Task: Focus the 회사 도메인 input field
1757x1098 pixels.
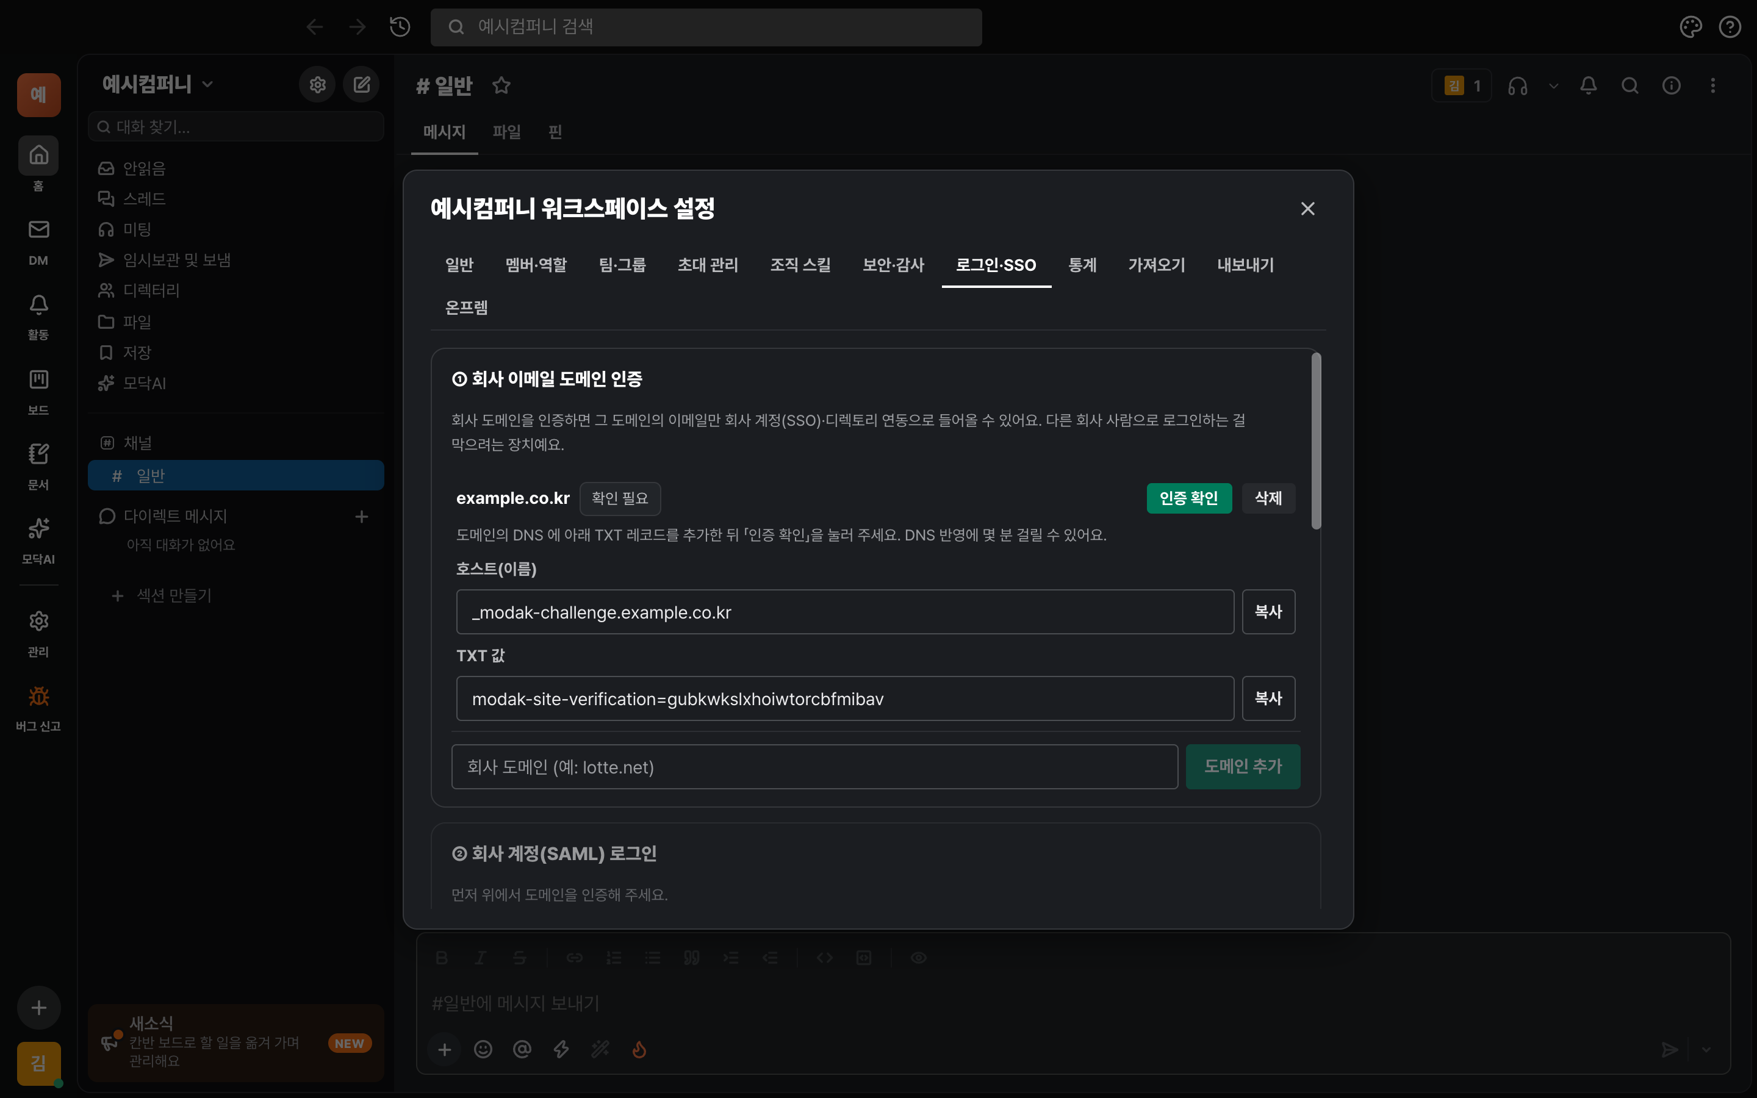Action: (814, 766)
